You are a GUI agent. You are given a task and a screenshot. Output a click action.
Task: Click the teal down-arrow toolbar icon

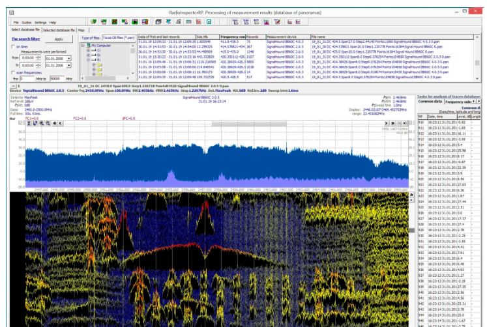coord(168,21)
